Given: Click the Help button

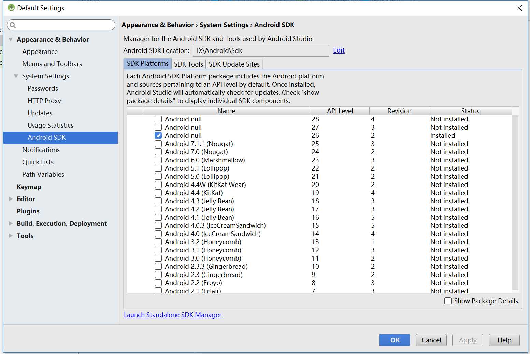Looking at the screenshot, I should tap(504, 340).
